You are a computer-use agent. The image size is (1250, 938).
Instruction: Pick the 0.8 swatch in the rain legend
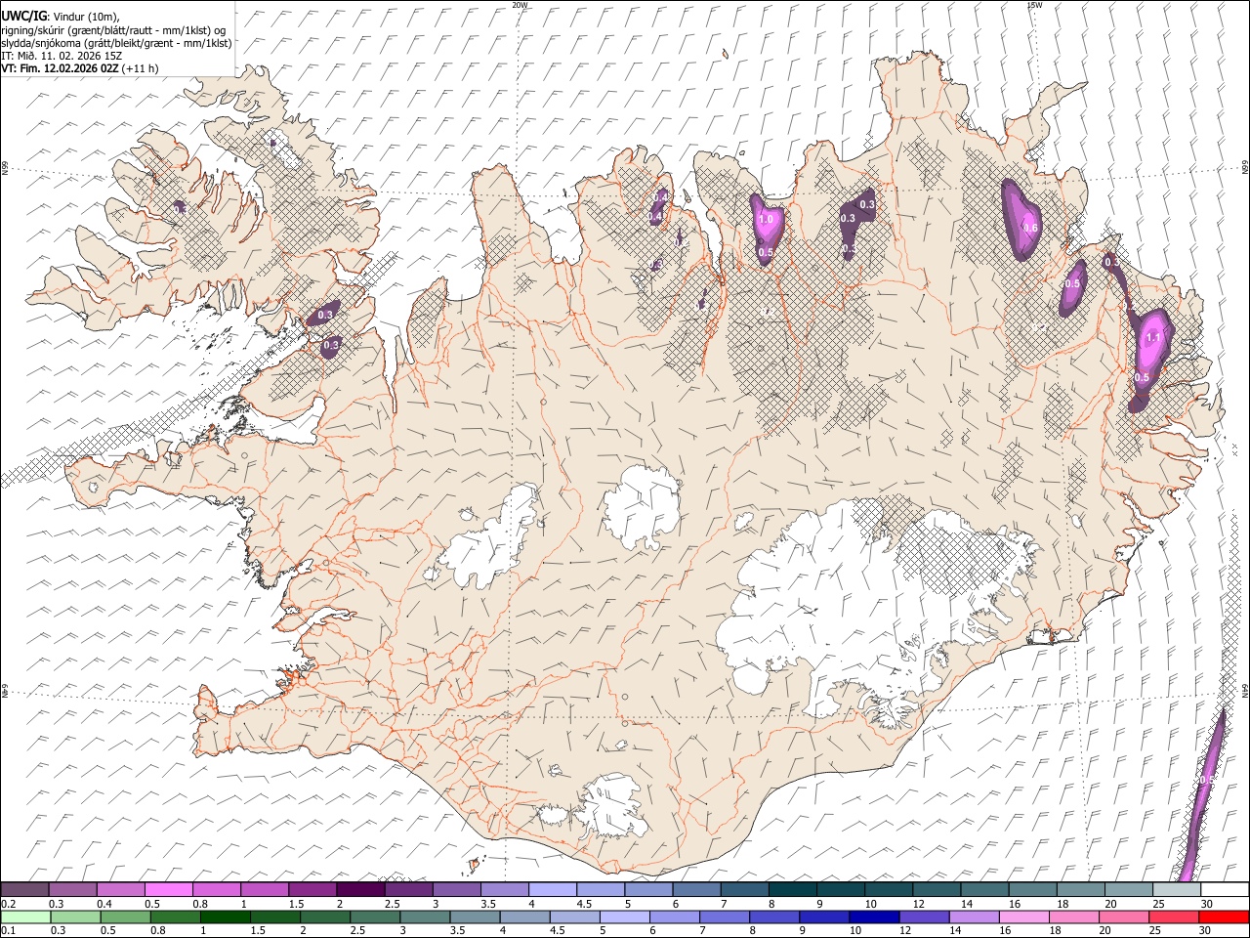175,917
